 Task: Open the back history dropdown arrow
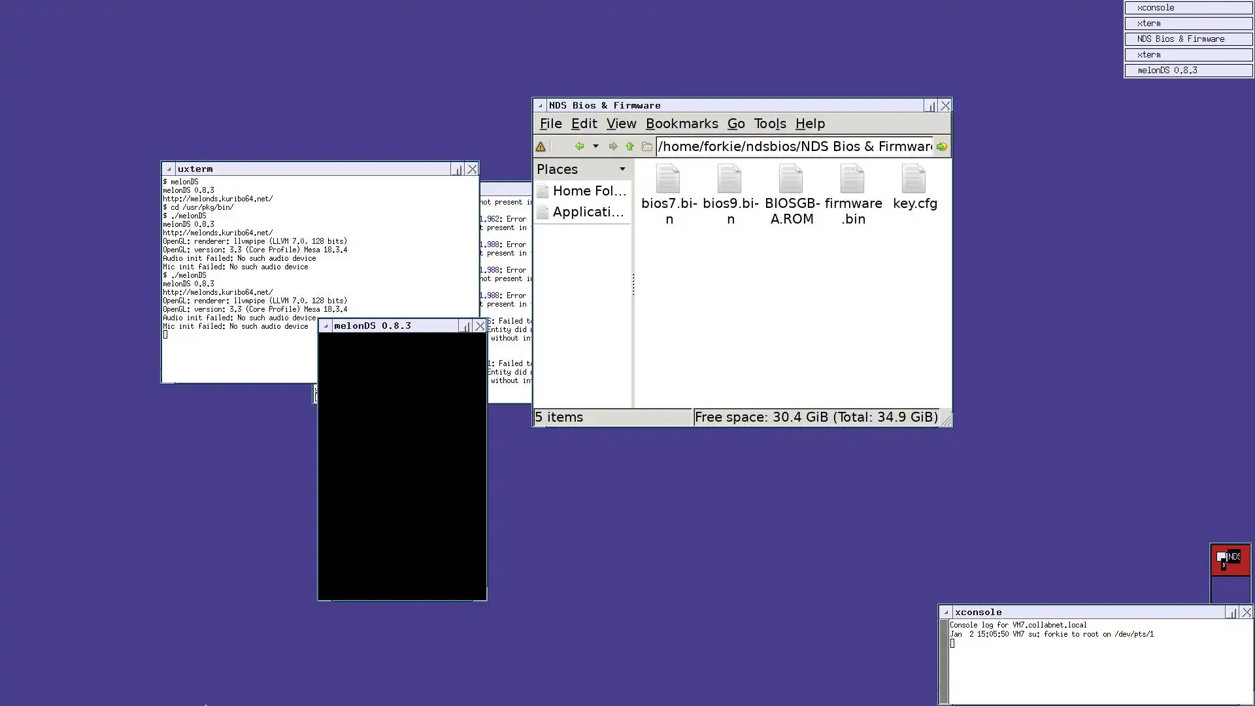(595, 146)
